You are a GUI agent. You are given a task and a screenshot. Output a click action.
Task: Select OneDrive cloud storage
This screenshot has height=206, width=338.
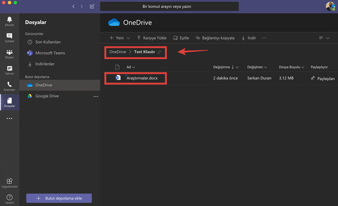60,85
